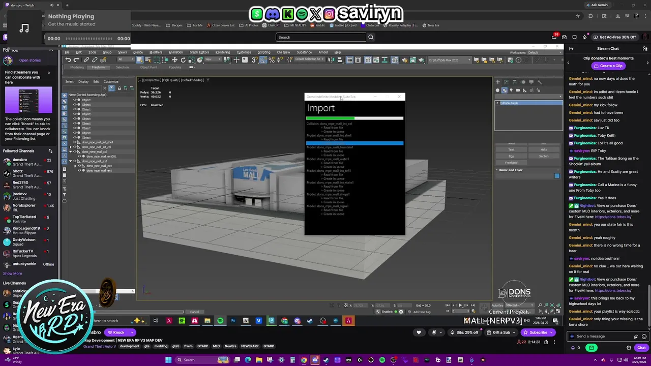
Task: Click the Windows Start button
Action: tap(168, 360)
